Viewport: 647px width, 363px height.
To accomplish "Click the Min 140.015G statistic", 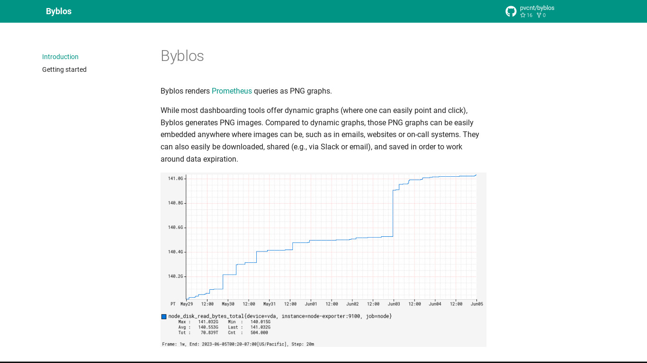I will (249, 322).
